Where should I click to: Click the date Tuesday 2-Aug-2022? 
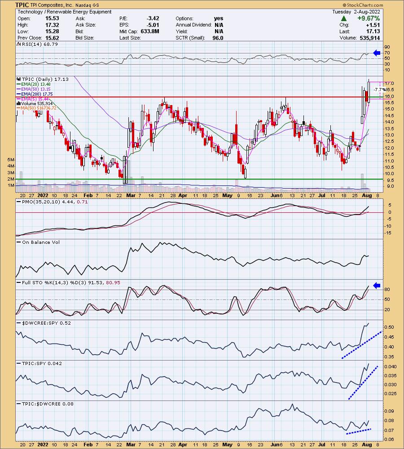[356, 12]
